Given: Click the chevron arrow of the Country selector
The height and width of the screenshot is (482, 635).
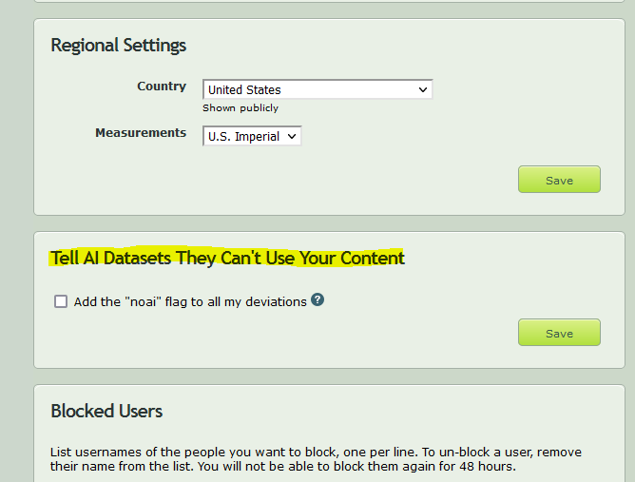Looking at the screenshot, I should (x=423, y=90).
